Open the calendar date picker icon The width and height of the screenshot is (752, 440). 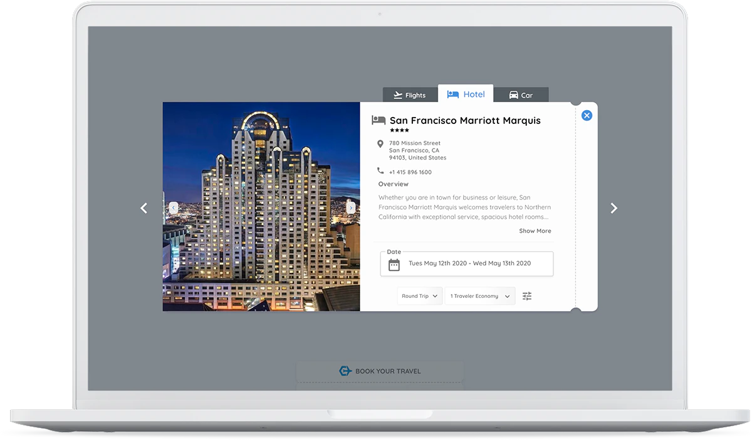click(x=394, y=264)
